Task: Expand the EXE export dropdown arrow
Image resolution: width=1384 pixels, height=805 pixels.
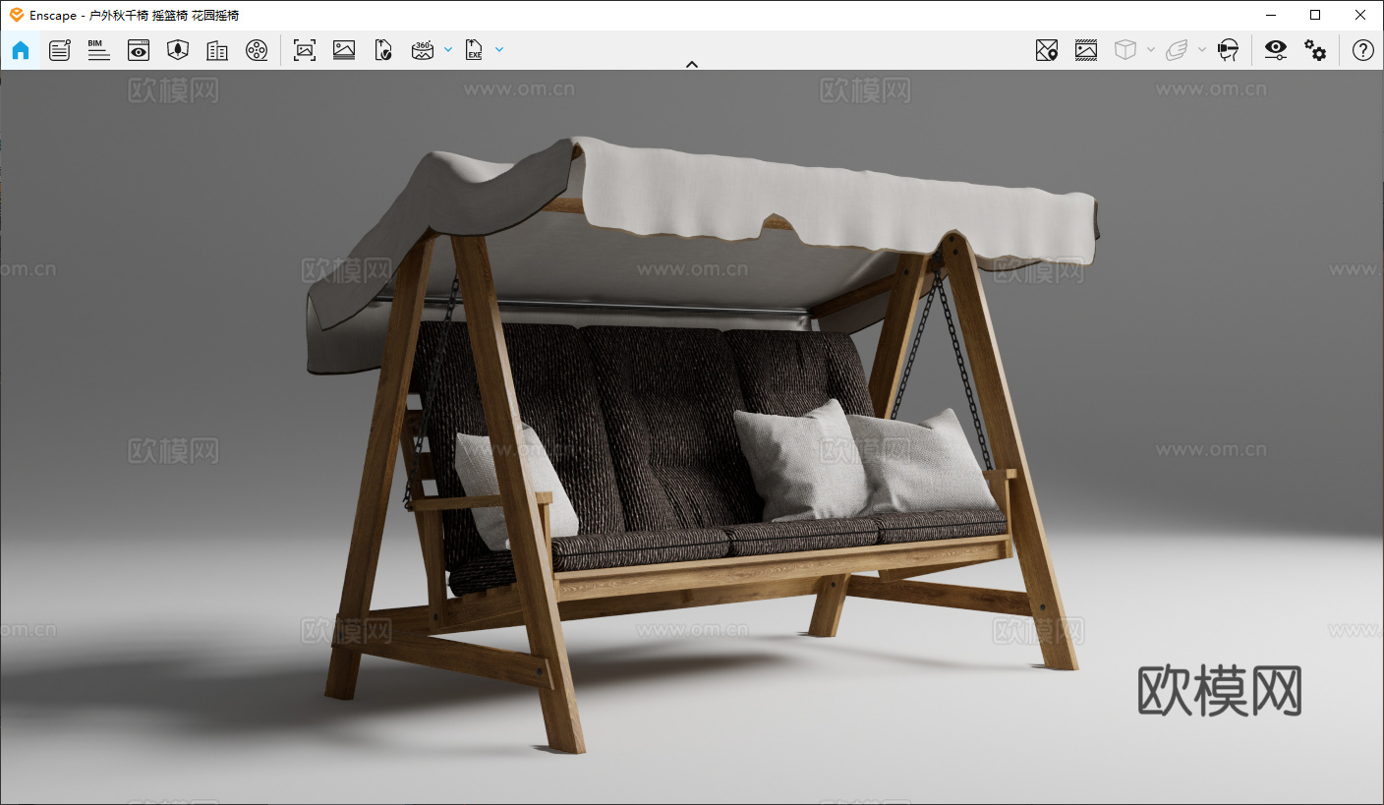Action: coord(499,50)
